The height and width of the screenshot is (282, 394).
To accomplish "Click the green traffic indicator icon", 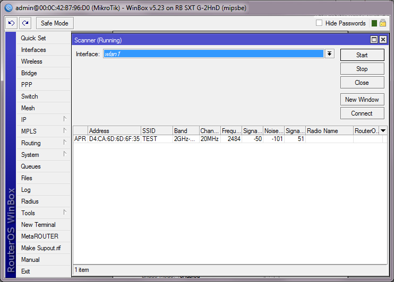I will [x=374, y=23].
